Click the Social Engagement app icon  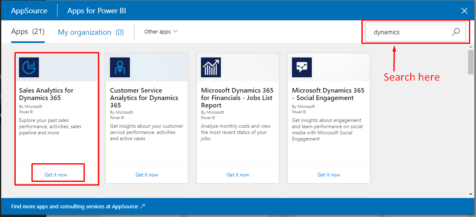[x=302, y=67]
